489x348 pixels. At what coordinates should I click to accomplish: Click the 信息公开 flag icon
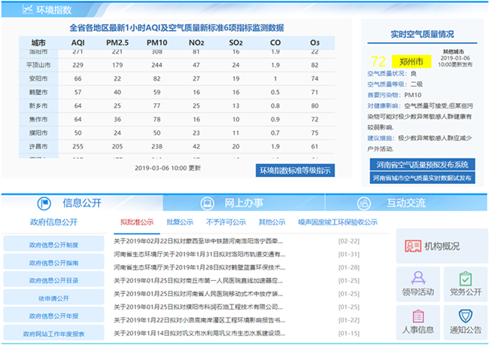[44, 203]
